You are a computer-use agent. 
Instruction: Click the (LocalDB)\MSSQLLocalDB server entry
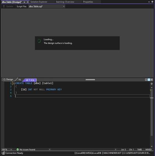89,153
